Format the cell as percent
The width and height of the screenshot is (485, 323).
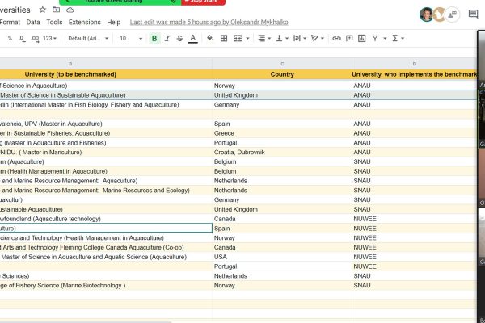[x=10, y=38]
